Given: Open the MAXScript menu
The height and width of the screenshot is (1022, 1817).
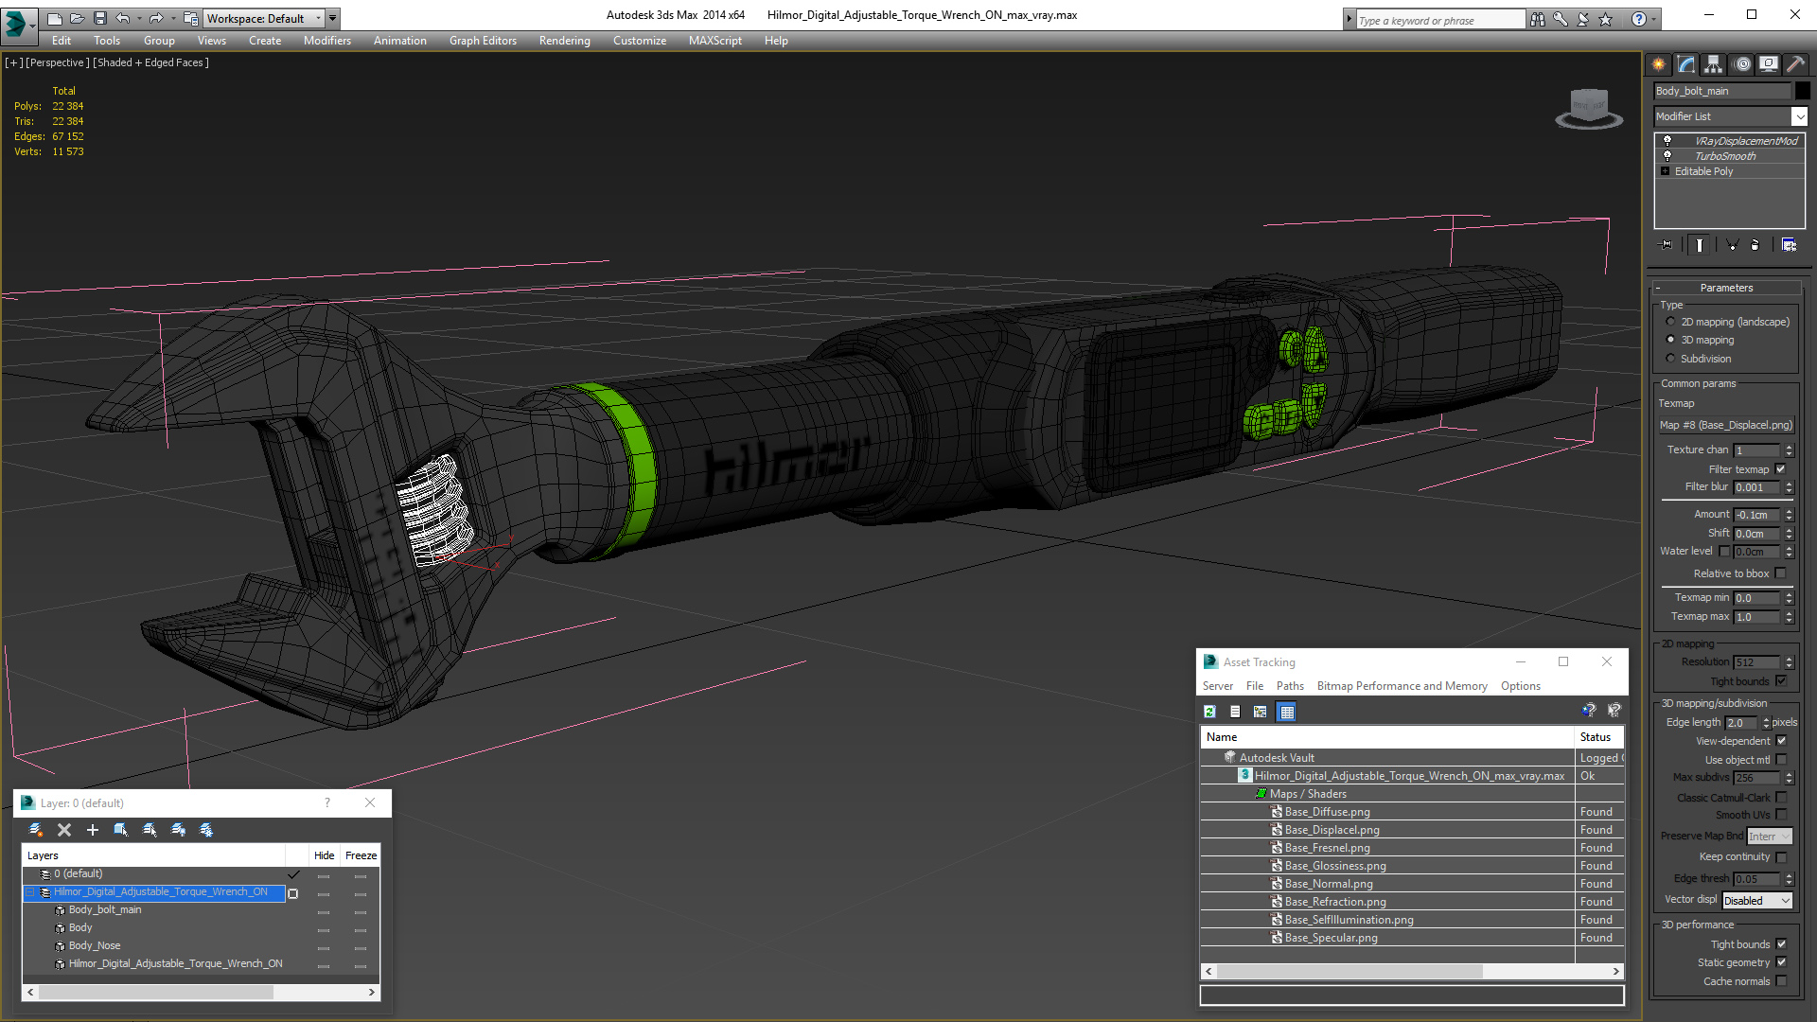Looking at the screenshot, I should (x=715, y=41).
